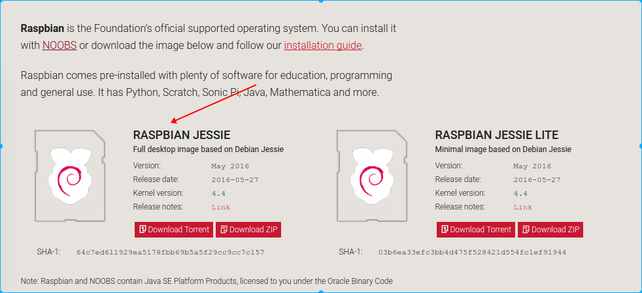Click version May 2016 under Raspbian Jessie
This screenshot has height=293, width=642.
tap(231, 166)
